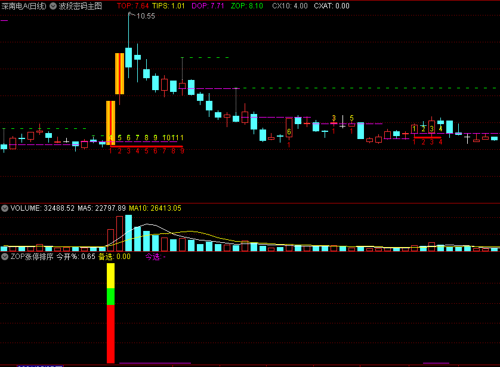Click the upper orange limit-up candle
This screenshot has height=367, width=500.
[x=119, y=73]
